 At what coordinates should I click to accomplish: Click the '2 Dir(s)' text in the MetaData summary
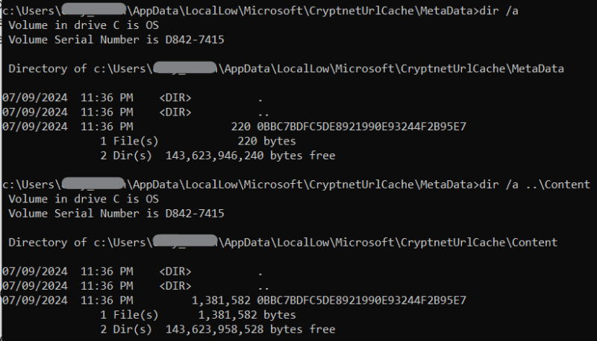coord(126,156)
